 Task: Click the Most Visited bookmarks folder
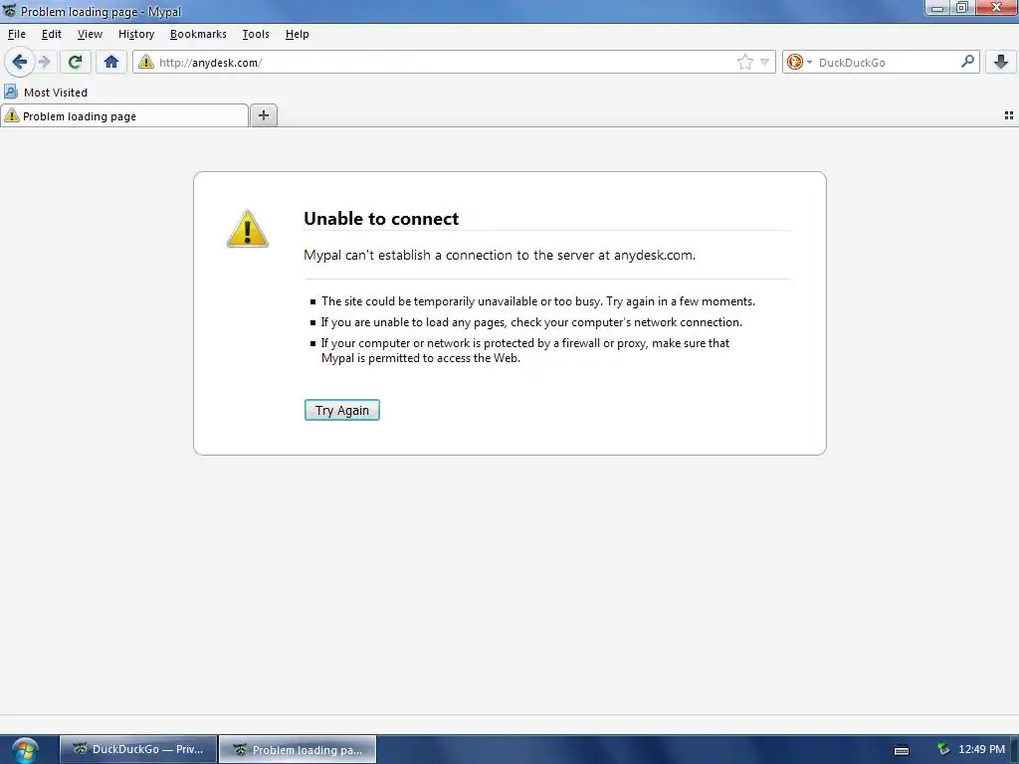coord(46,93)
